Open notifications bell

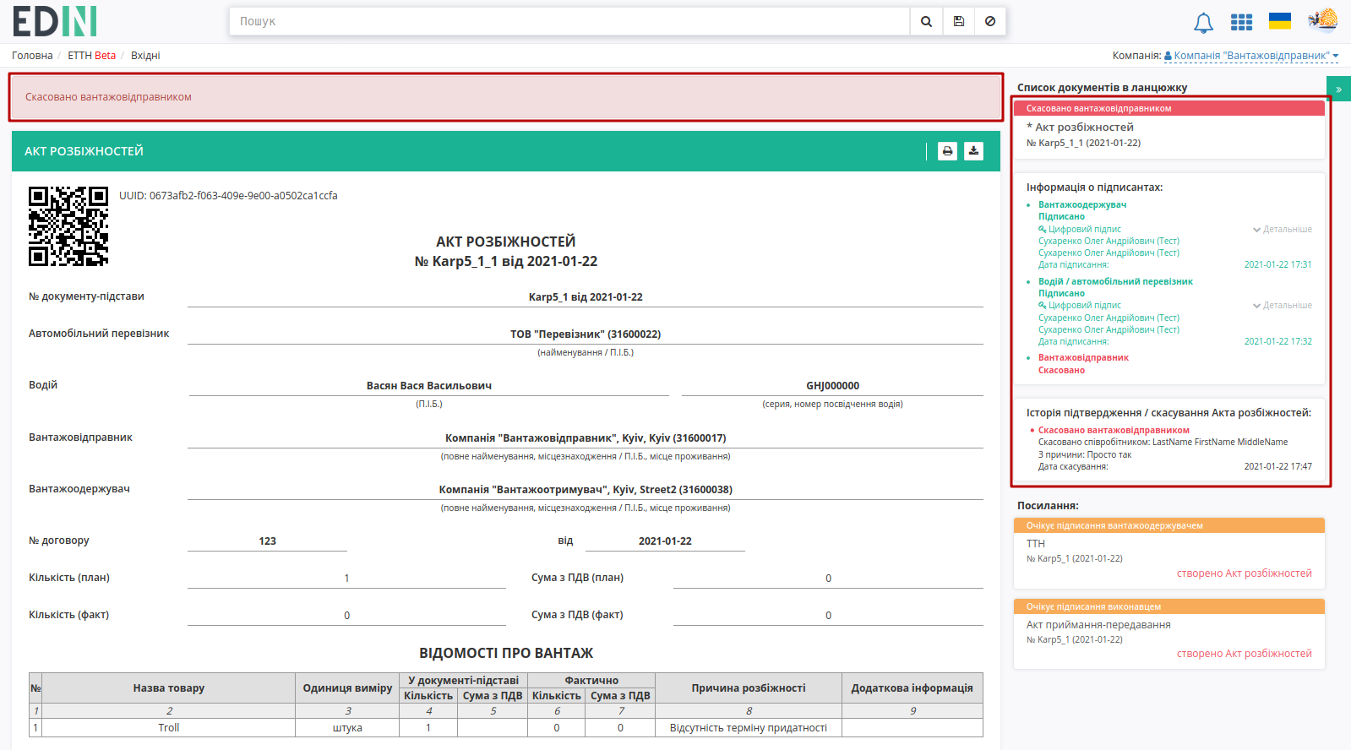click(1203, 23)
